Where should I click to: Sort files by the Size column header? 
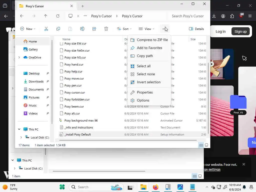click(193, 39)
